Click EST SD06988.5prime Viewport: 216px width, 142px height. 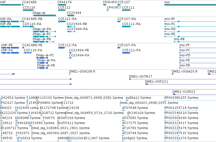tap(28, 118)
